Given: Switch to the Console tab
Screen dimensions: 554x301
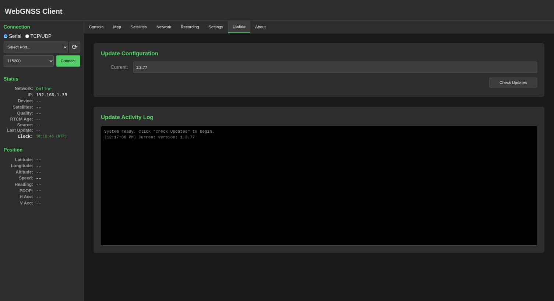Looking at the screenshot, I should [x=96, y=27].
